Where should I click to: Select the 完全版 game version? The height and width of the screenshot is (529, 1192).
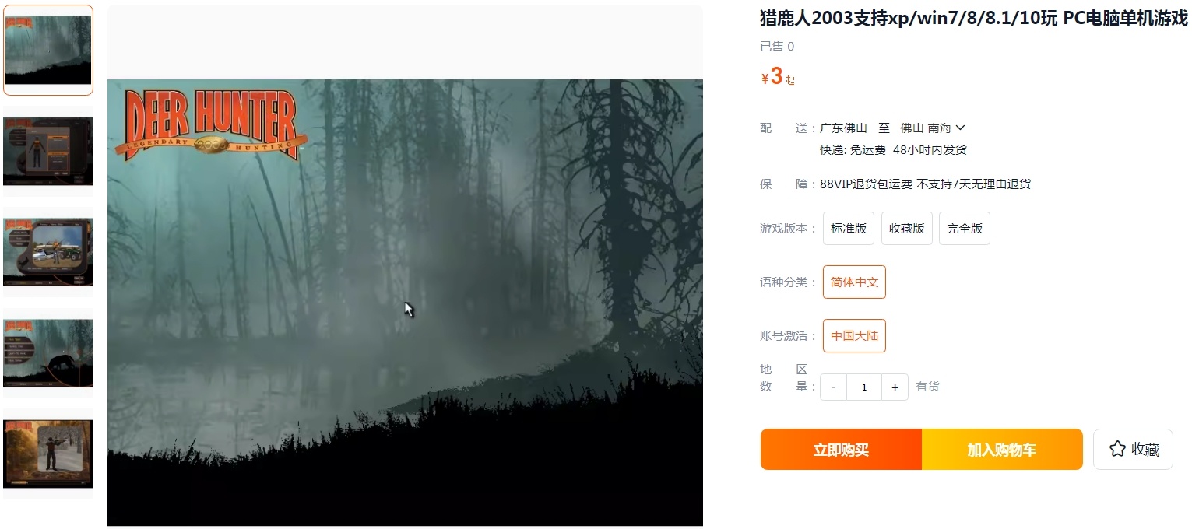tap(965, 229)
